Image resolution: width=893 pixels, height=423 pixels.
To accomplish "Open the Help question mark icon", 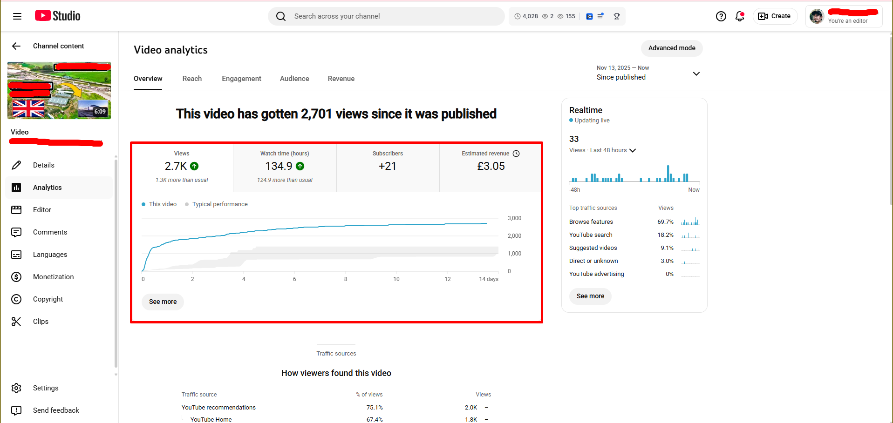I will pos(721,16).
